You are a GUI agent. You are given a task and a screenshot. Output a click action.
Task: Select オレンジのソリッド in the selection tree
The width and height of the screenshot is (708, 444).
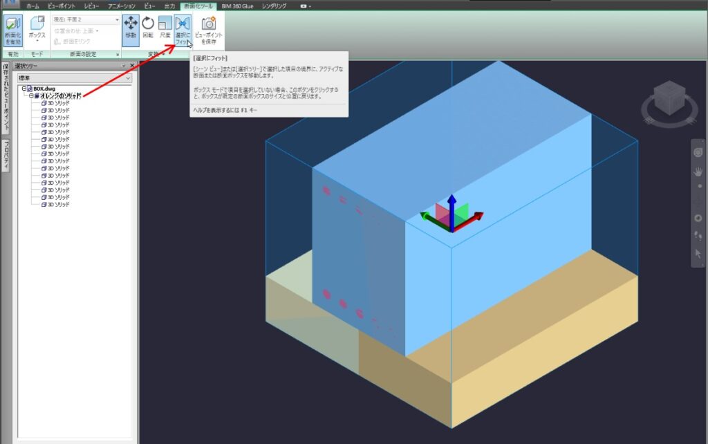(59, 98)
